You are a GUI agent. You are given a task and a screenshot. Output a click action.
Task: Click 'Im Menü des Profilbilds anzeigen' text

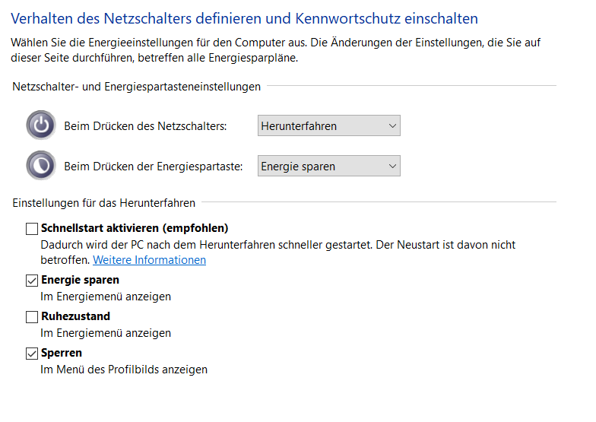coord(123,370)
